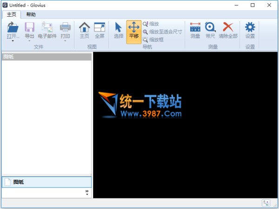Click the 打开 (Open) folder icon
The height and width of the screenshot is (209, 279).
pos(13,28)
